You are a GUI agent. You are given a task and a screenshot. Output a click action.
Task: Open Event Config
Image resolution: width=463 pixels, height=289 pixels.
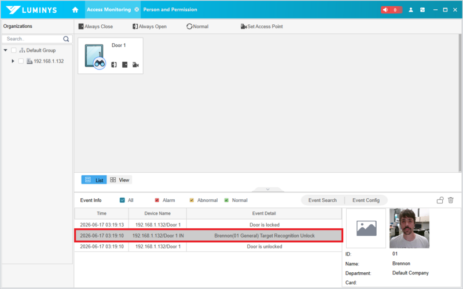366,200
